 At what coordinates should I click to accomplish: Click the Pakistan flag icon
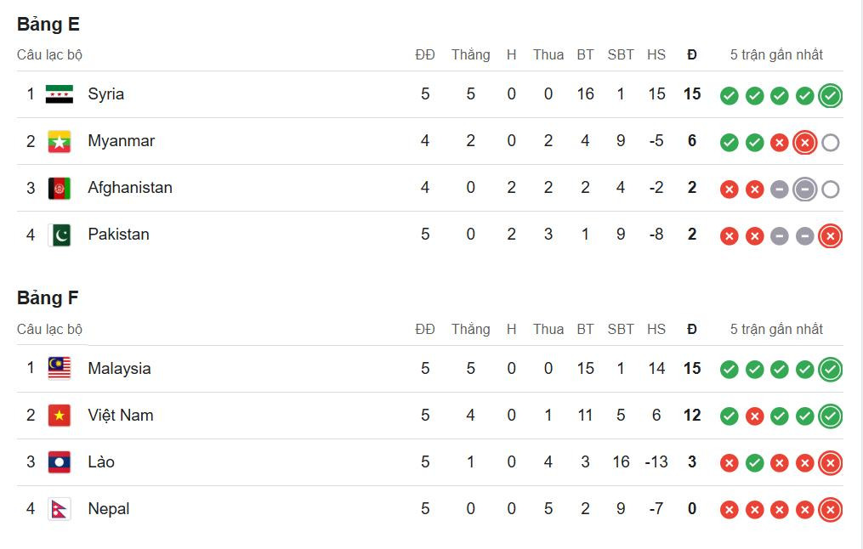tap(60, 235)
